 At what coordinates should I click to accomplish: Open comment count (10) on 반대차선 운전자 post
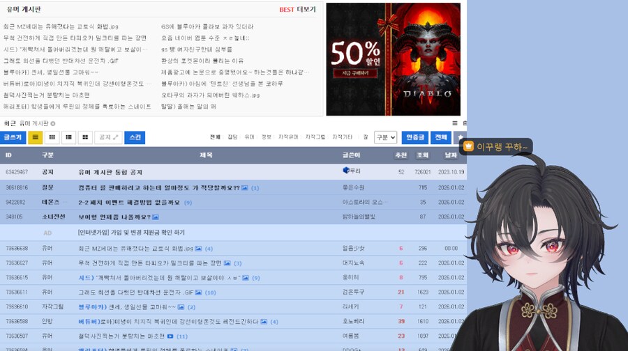click(x=210, y=292)
